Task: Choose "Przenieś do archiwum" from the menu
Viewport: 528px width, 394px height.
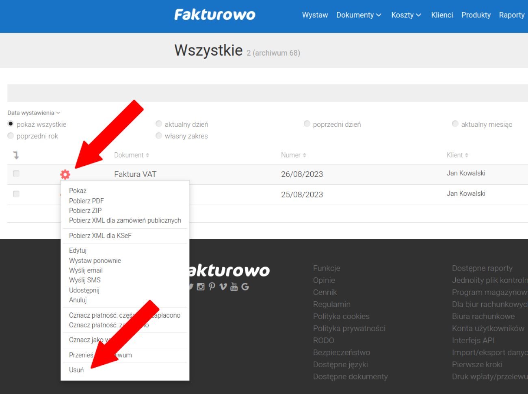Action: tap(100, 355)
